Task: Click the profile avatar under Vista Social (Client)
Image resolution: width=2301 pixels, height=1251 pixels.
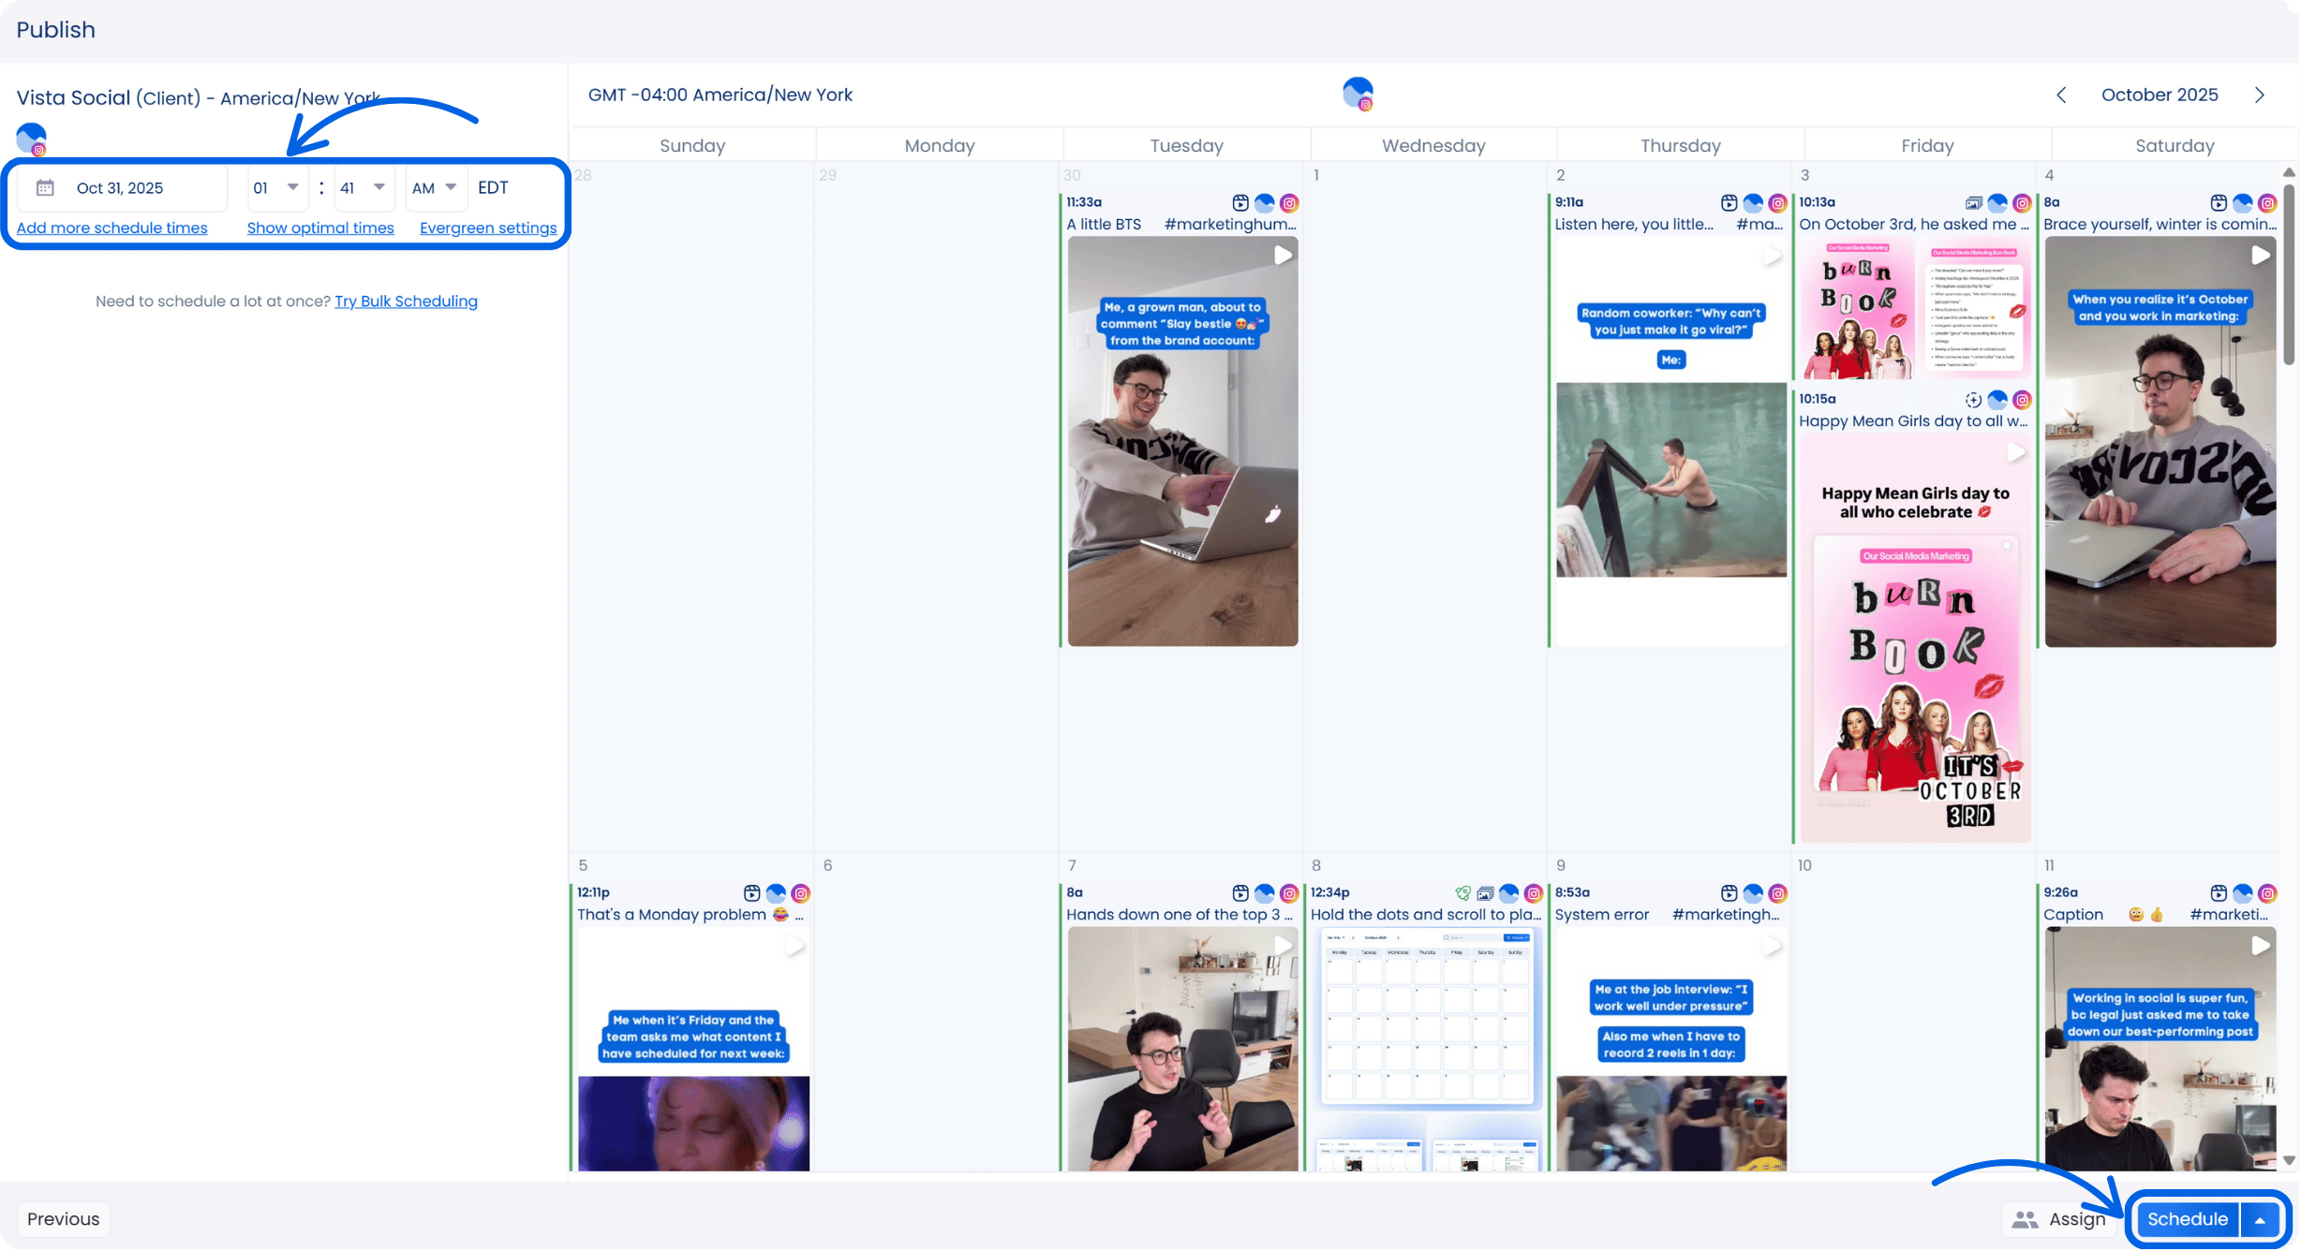Action: pyautogui.click(x=32, y=140)
